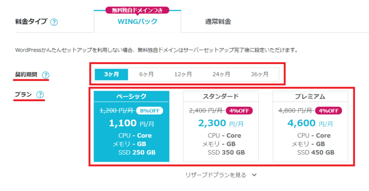Select the 3ヶ月 contract period
Screen dimensions: 369x191
(x=112, y=74)
